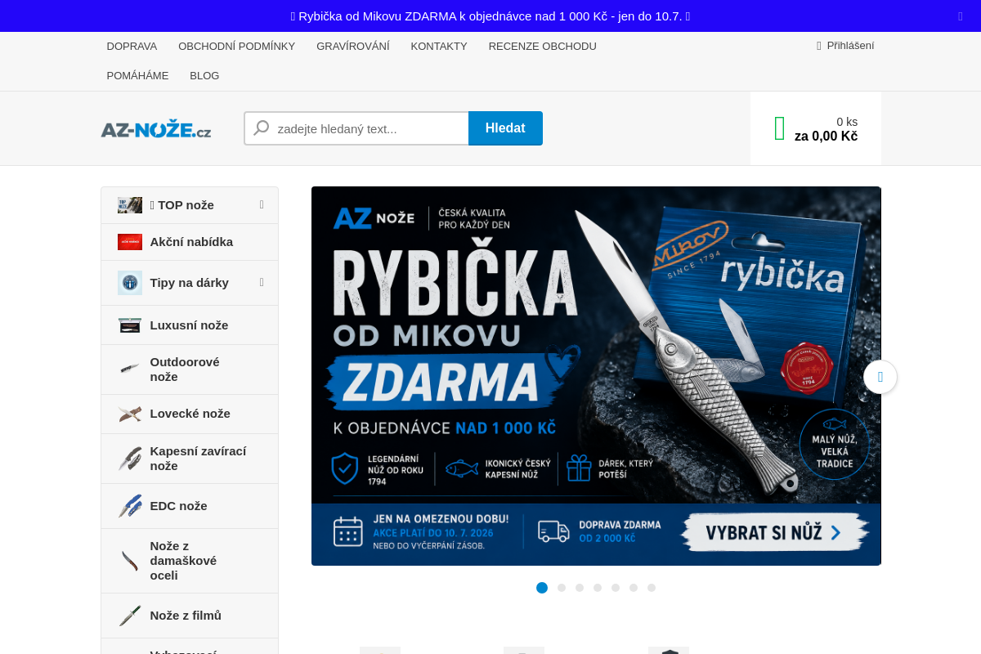Click the Luxusní nože box icon
The width and height of the screenshot is (981, 654).
[x=130, y=325]
